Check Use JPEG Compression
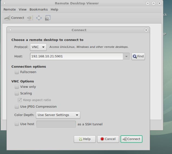The width and height of the screenshot is (172, 154). click(x=17, y=106)
